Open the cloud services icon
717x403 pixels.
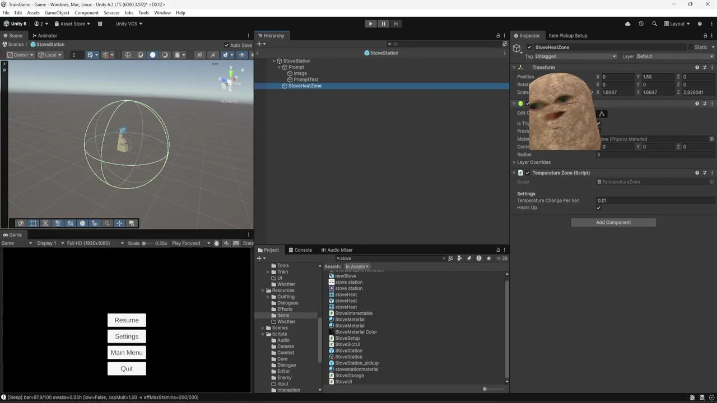tap(627, 24)
